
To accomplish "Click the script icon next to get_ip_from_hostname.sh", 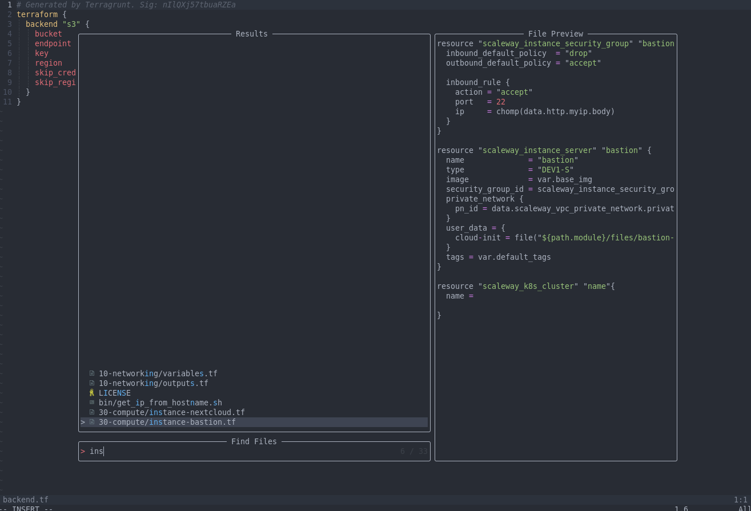I will click(x=91, y=403).
